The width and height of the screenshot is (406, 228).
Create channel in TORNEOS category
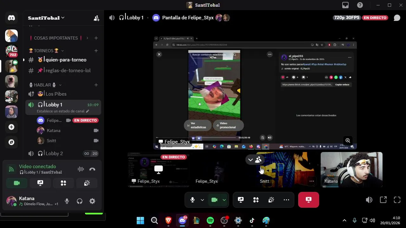96,51
